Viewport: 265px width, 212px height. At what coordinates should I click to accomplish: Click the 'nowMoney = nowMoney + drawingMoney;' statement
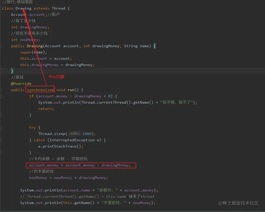69,178
